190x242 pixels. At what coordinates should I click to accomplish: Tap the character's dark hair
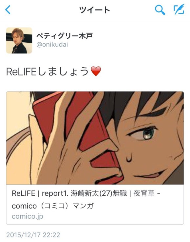pos(139,102)
